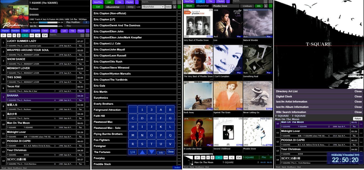This screenshot has width=364, height=170.
Task: Click the fast-forward icon in bottom playback bar
Action: (226, 158)
